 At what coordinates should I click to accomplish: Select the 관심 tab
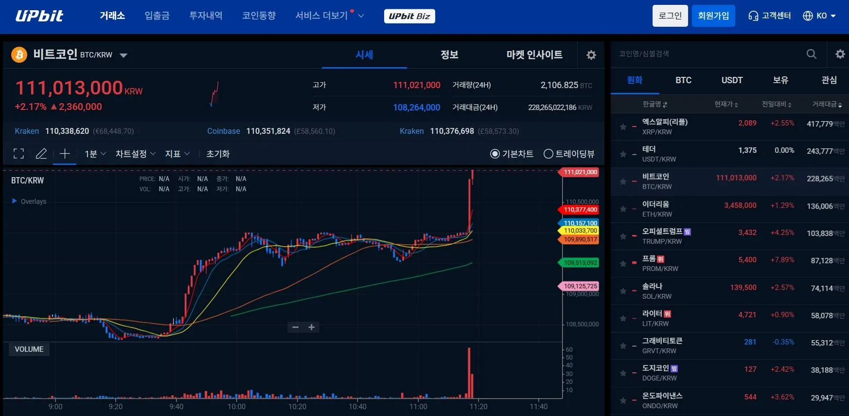pyautogui.click(x=829, y=80)
